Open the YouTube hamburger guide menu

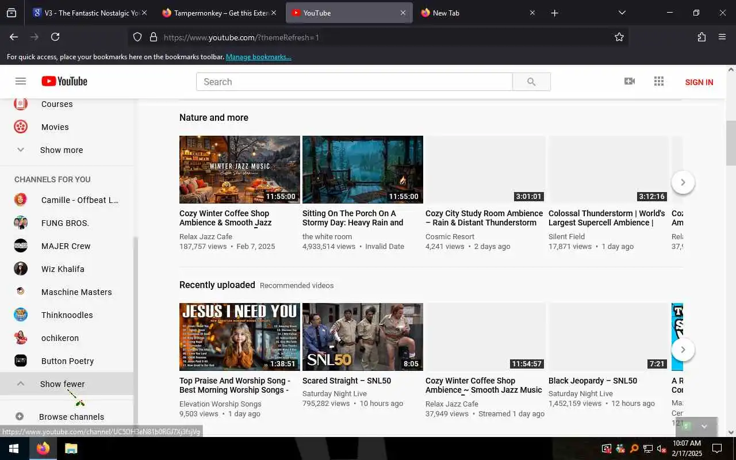click(21, 82)
